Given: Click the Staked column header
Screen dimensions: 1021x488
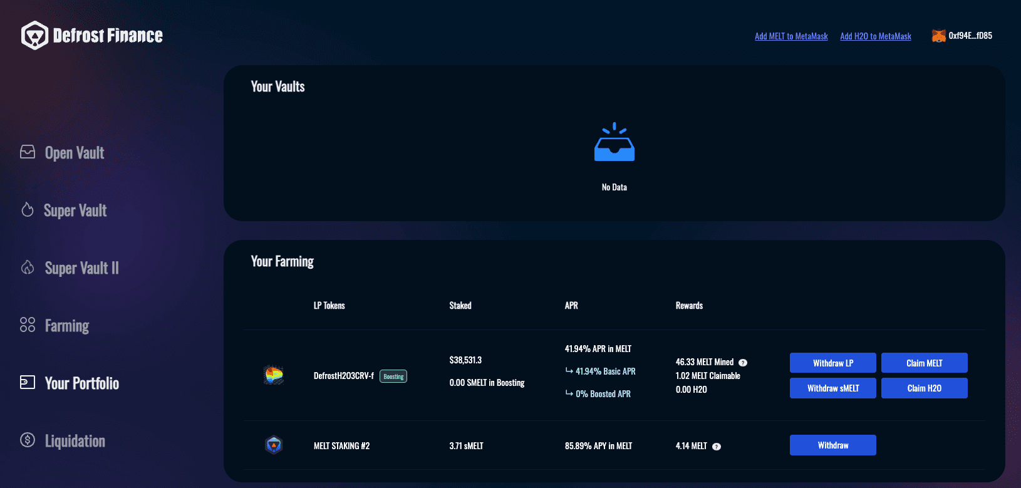Looking at the screenshot, I should 460,306.
